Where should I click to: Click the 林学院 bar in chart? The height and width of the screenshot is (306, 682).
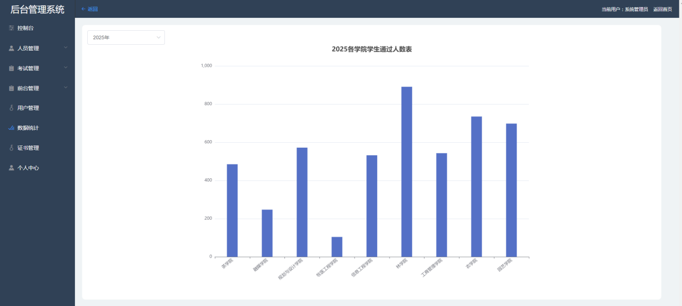(407, 171)
